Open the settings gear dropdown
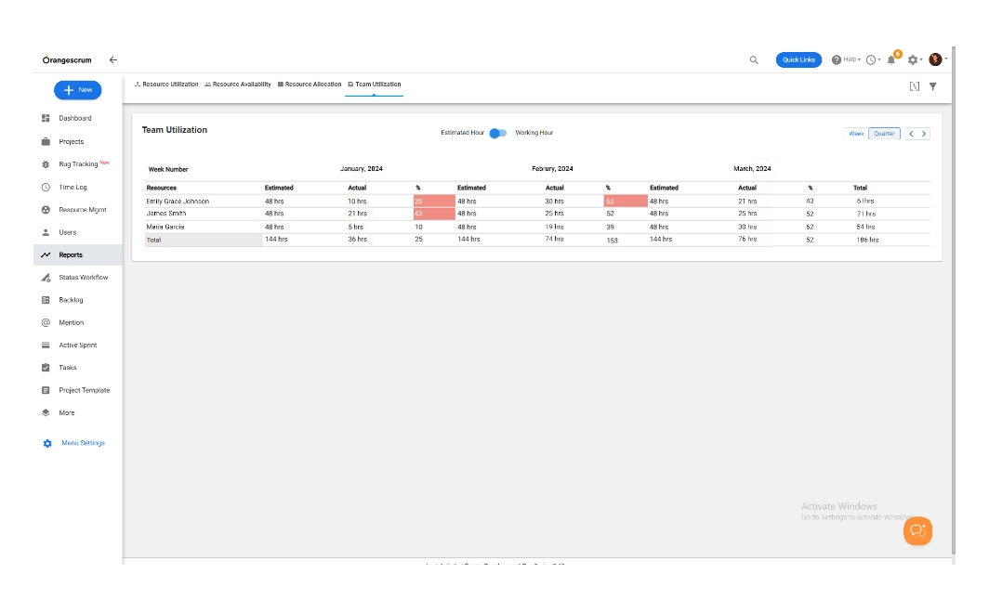This screenshot has height=600, width=989. pos(914,59)
